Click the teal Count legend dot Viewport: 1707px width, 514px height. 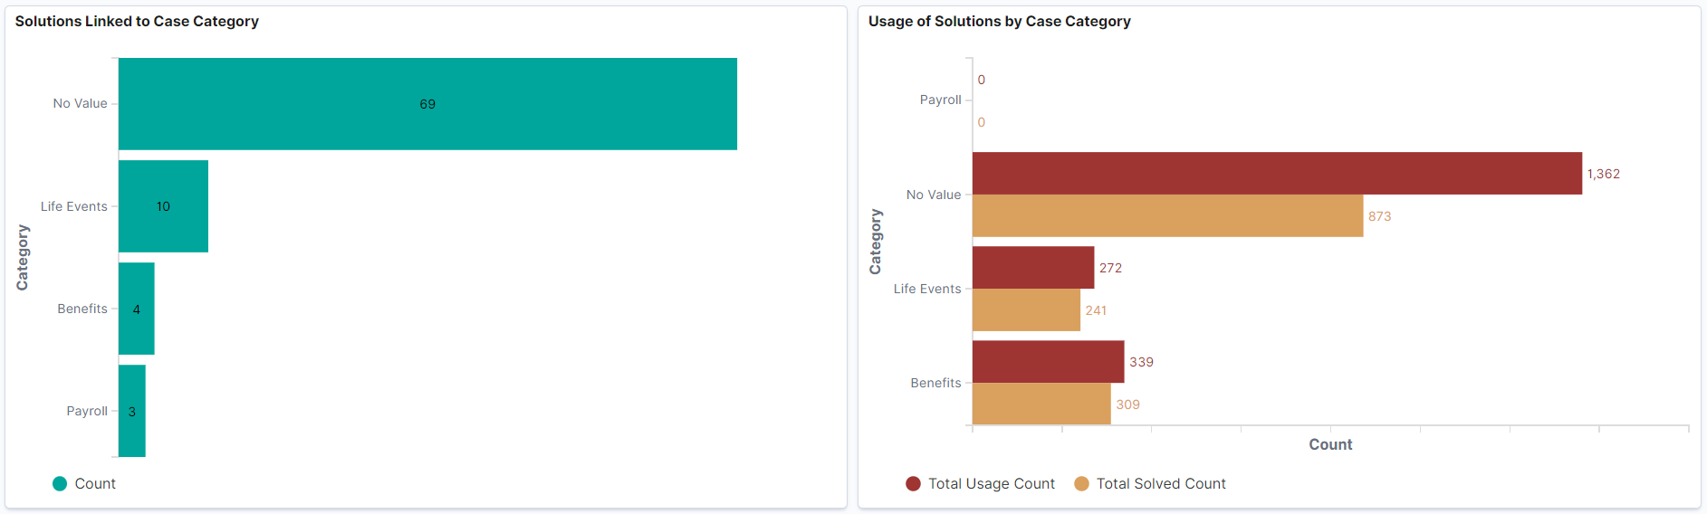click(x=60, y=483)
